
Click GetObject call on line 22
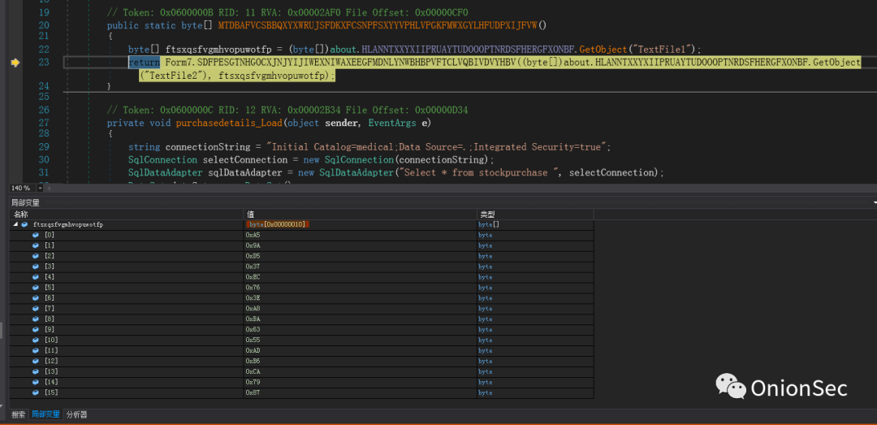point(603,50)
